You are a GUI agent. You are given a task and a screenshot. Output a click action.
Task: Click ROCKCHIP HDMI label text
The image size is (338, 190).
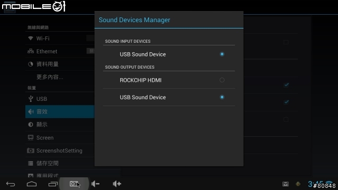tap(140, 80)
